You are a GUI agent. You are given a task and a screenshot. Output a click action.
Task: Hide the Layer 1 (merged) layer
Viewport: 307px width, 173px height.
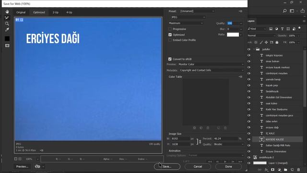249,163
